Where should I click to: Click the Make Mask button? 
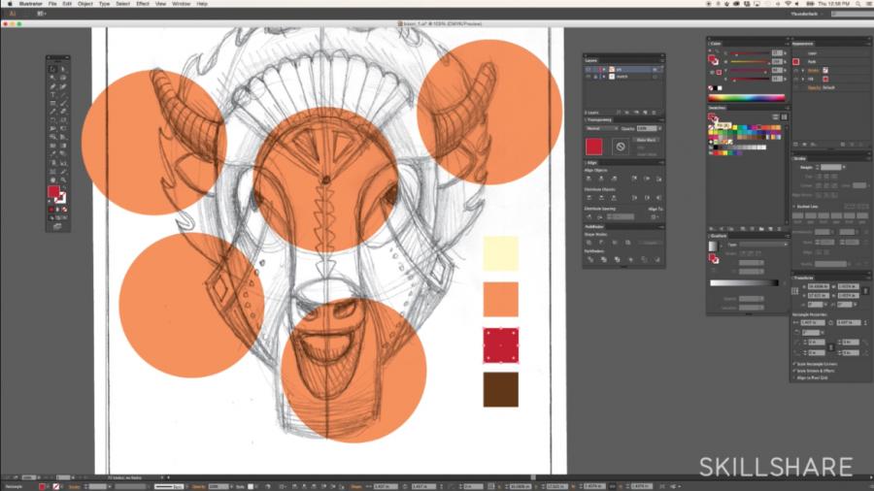pyautogui.click(x=647, y=141)
